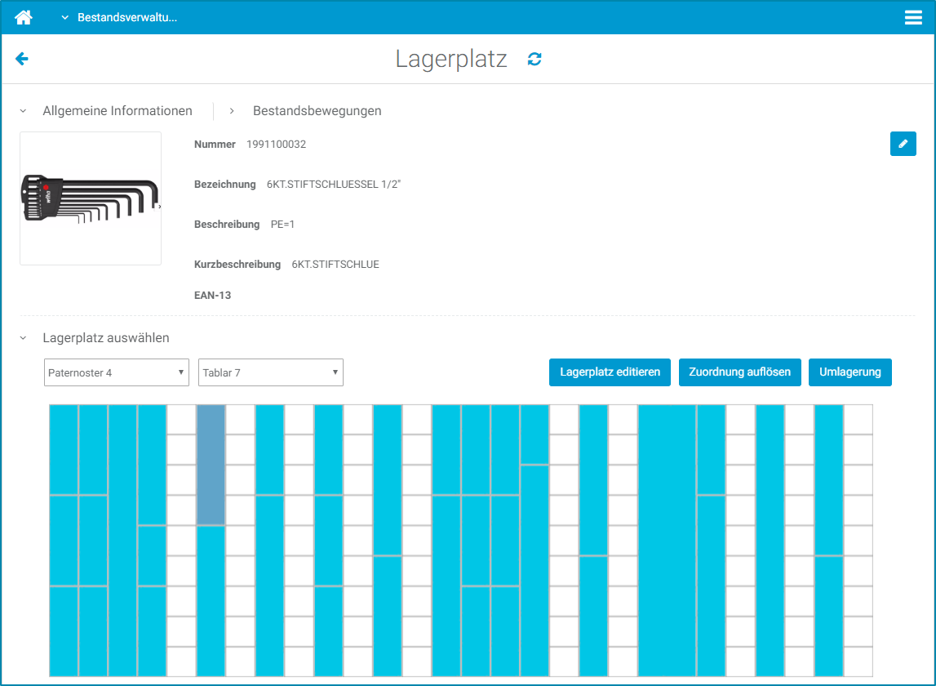Screen dimensions: 936x686
Task: Click the Bezeichnung value 6KT.STIFTSCHLUESSEL 1/2"
Action: pos(334,184)
